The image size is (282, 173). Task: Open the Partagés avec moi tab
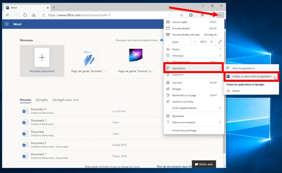(x=66, y=100)
